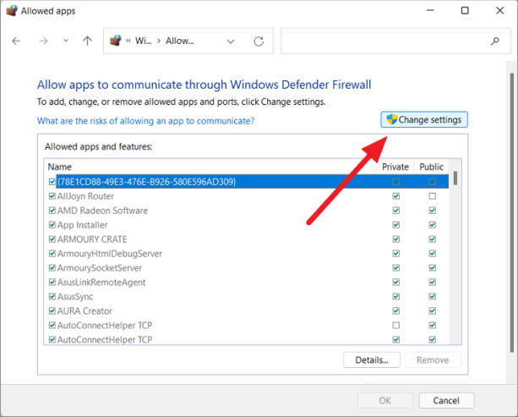
Task: Toggle AutoConnectHelper TCP Private checkbox
Action: [395, 326]
